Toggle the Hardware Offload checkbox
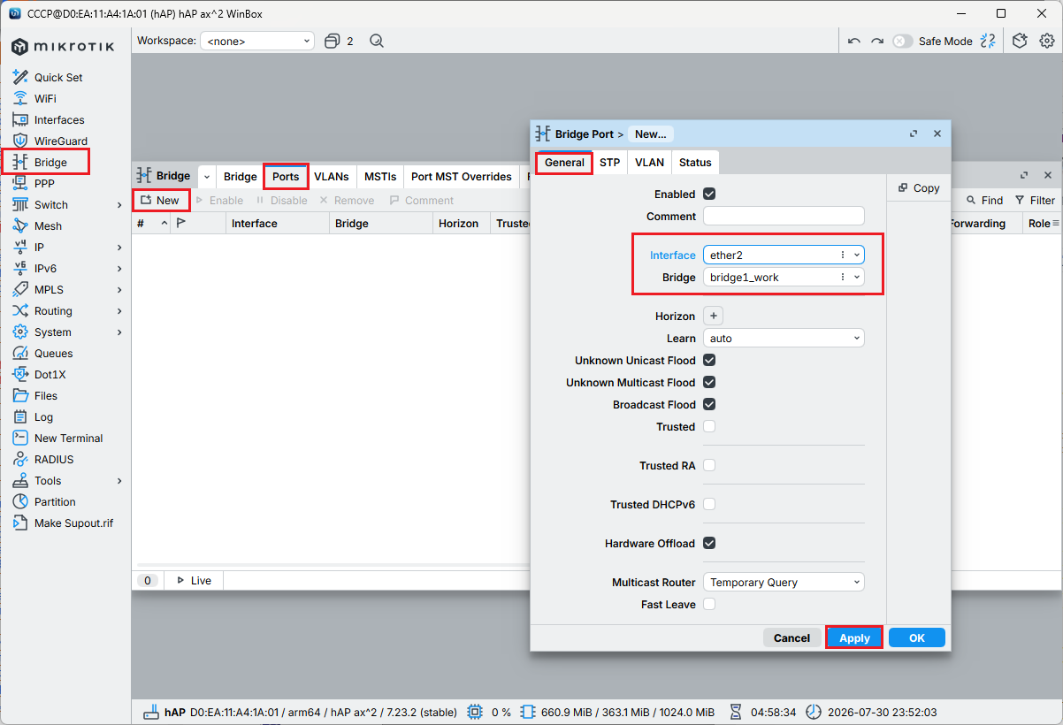Image resolution: width=1063 pixels, height=725 pixels. coord(709,543)
